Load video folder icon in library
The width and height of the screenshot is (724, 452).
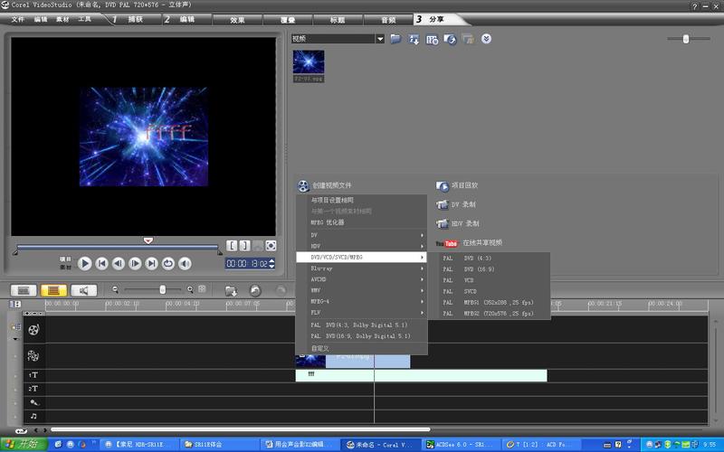(x=395, y=39)
